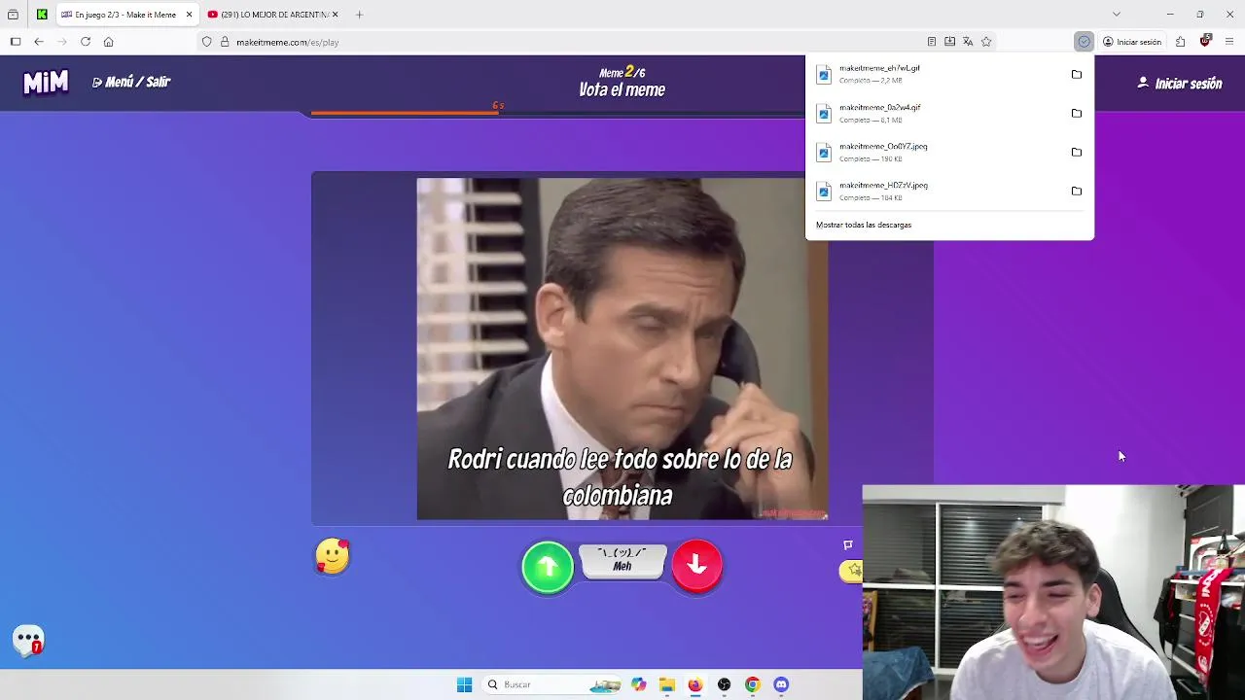
Task: Open Google Chrome from the taskbar
Action: [x=752, y=684]
